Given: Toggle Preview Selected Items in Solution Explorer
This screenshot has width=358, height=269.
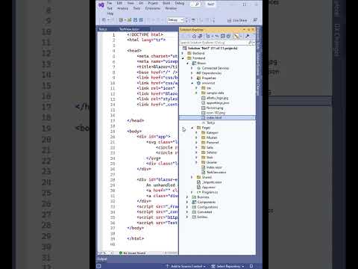Looking at the screenshot, I should (x=236, y=37).
